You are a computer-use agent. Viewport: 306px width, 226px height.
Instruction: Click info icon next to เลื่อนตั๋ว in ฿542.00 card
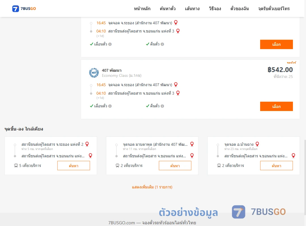point(110,106)
